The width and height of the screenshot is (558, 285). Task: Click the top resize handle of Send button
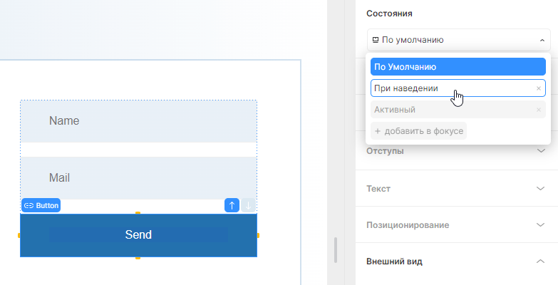click(x=138, y=214)
